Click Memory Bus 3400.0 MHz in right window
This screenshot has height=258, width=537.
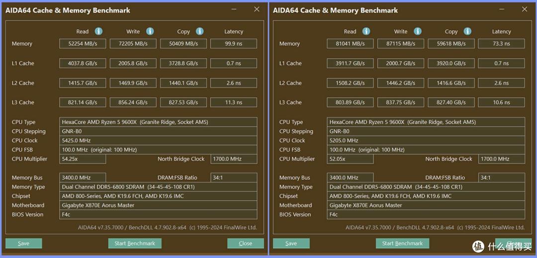point(351,177)
